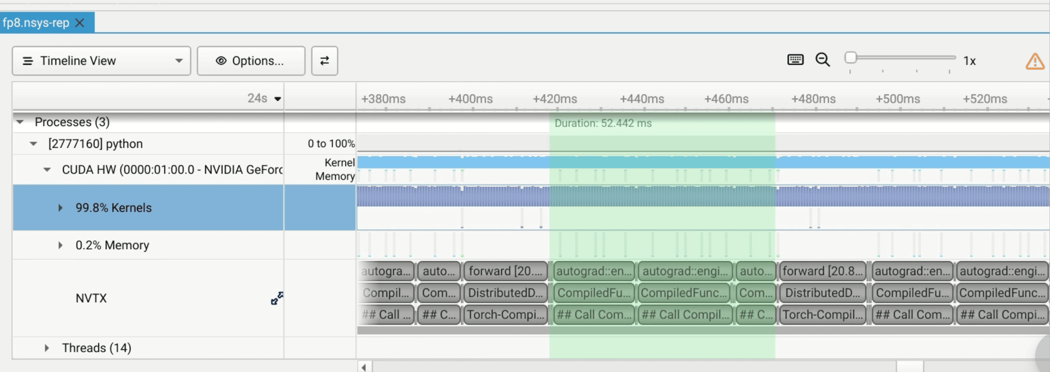
Task: Expand the 0.2% Memory row
Action: click(x=60, y=245)
